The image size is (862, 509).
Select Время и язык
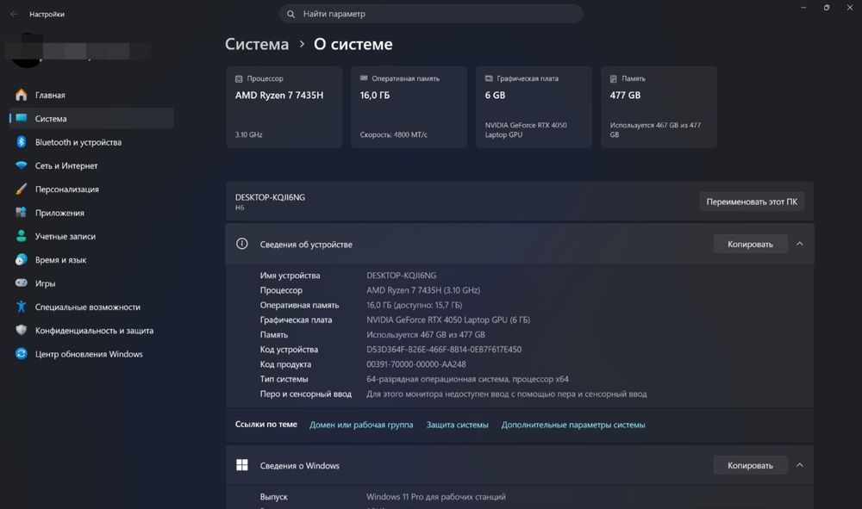[91, 260]
